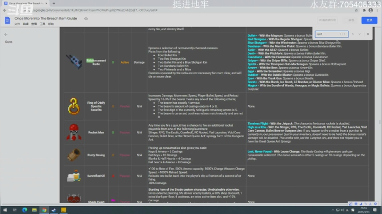Open the 编辑 (Edit) menu
The width and height of the screenshot is (382, 214).
pos(25,24)
